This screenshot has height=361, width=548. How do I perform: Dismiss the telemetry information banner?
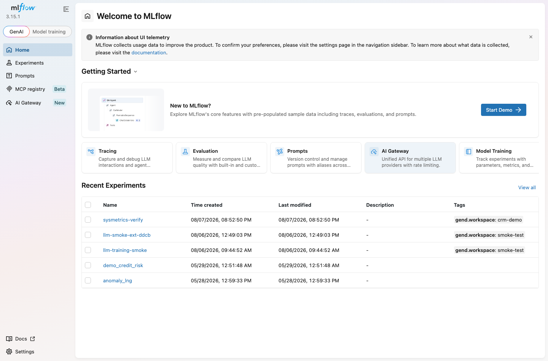click(x=531, y=37)
